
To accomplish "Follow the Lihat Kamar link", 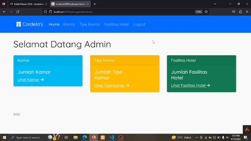I will 31,80.
